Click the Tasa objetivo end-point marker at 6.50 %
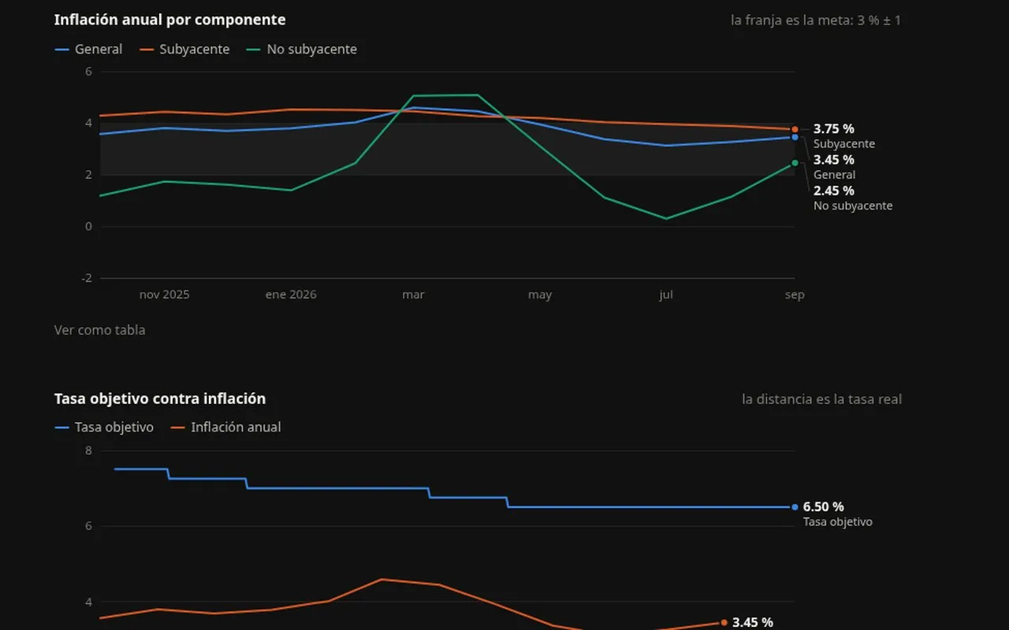This screenshot has height=630, width=1009. [795, 507]
